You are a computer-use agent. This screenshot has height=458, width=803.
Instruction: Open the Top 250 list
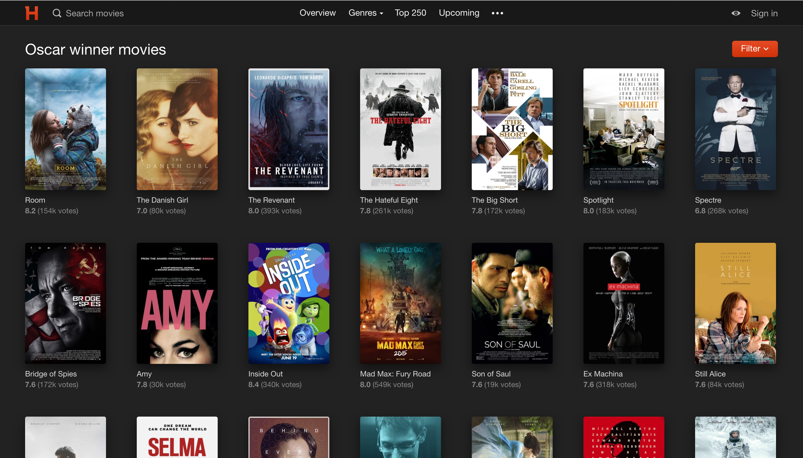coord(410,13)
